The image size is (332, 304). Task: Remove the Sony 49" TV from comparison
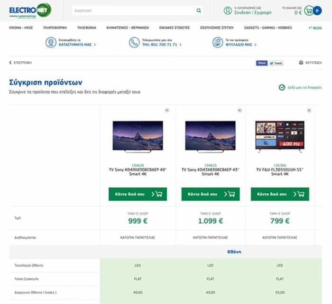coord(167,110)
